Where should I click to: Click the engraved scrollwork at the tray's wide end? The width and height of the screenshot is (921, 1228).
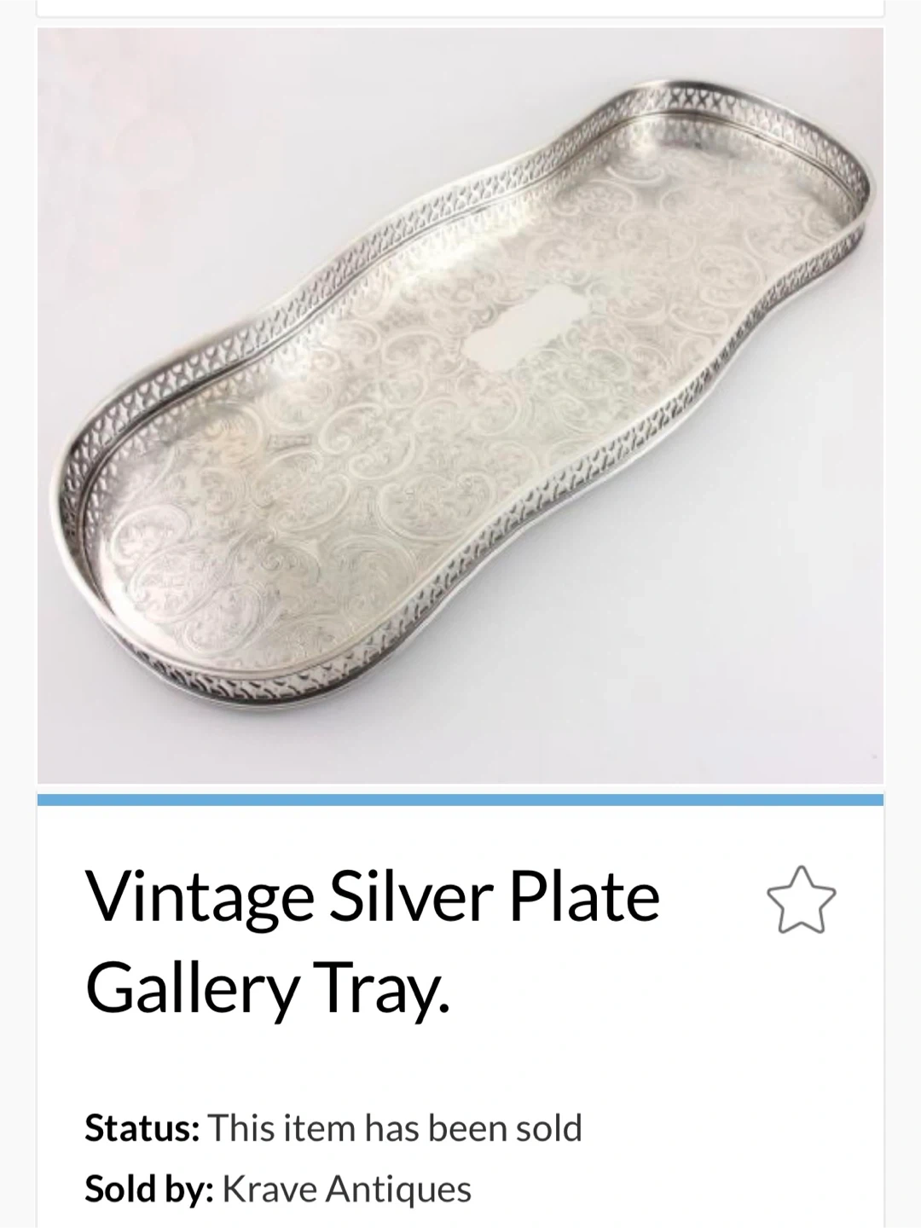pos(196,554)
